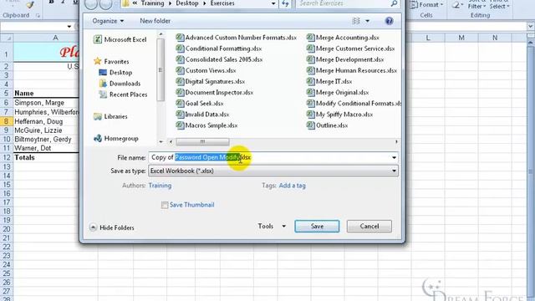Click the Save button

point(317,227)
